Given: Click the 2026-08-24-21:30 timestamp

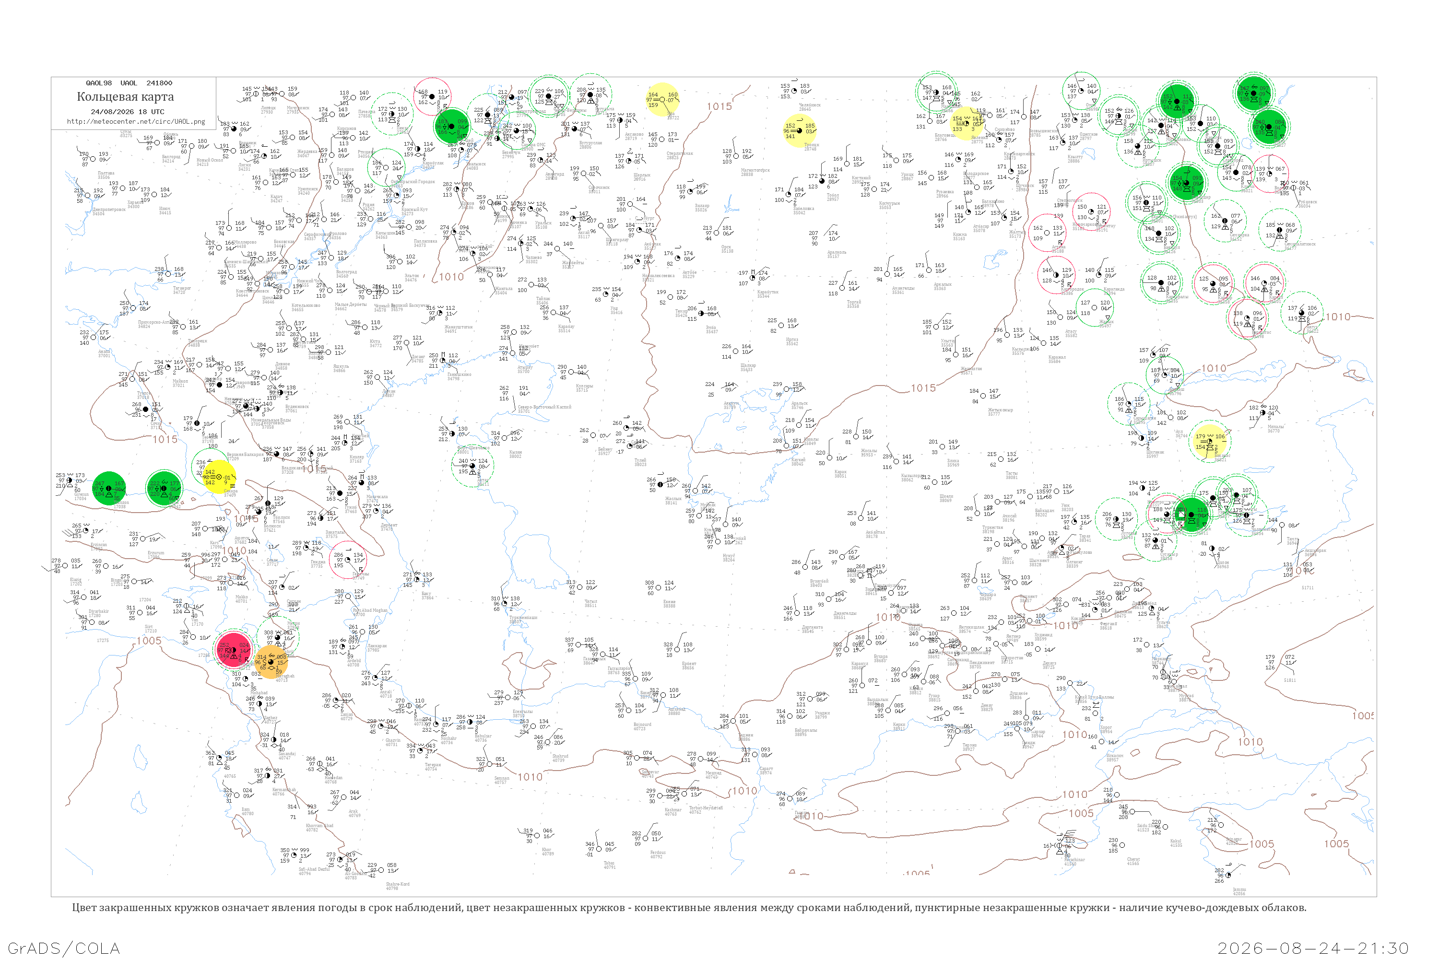Looking at the screenshot, I should tap(1313, 948).
